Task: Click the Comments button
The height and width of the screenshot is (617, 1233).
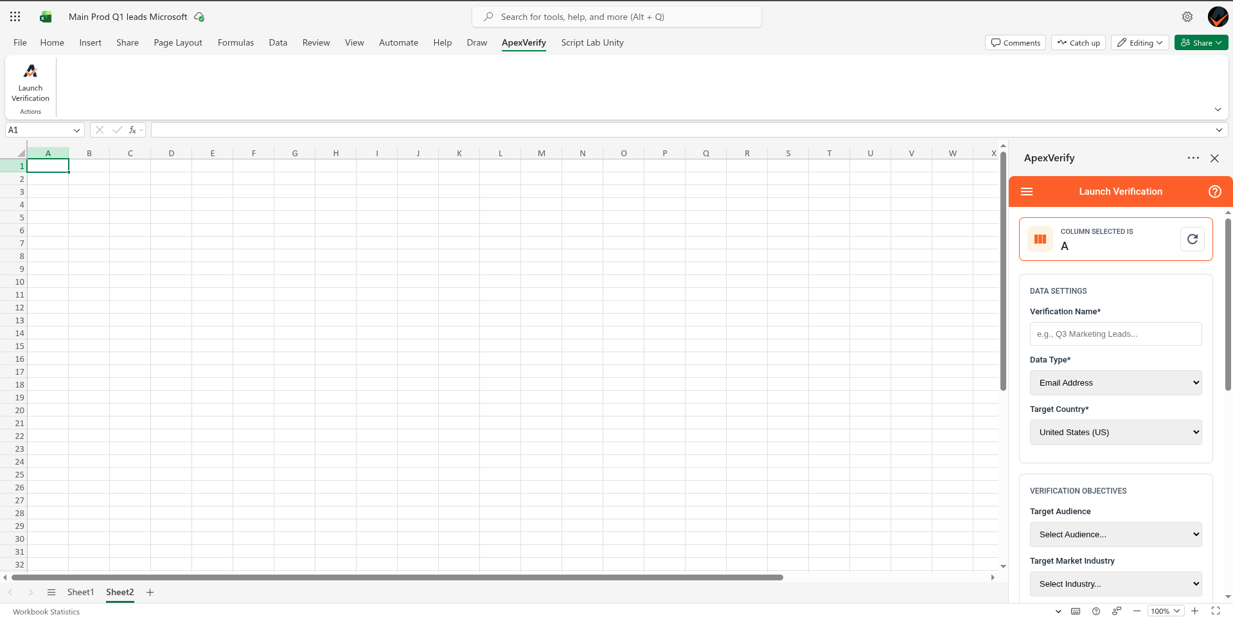Action: coord(1015,43)
